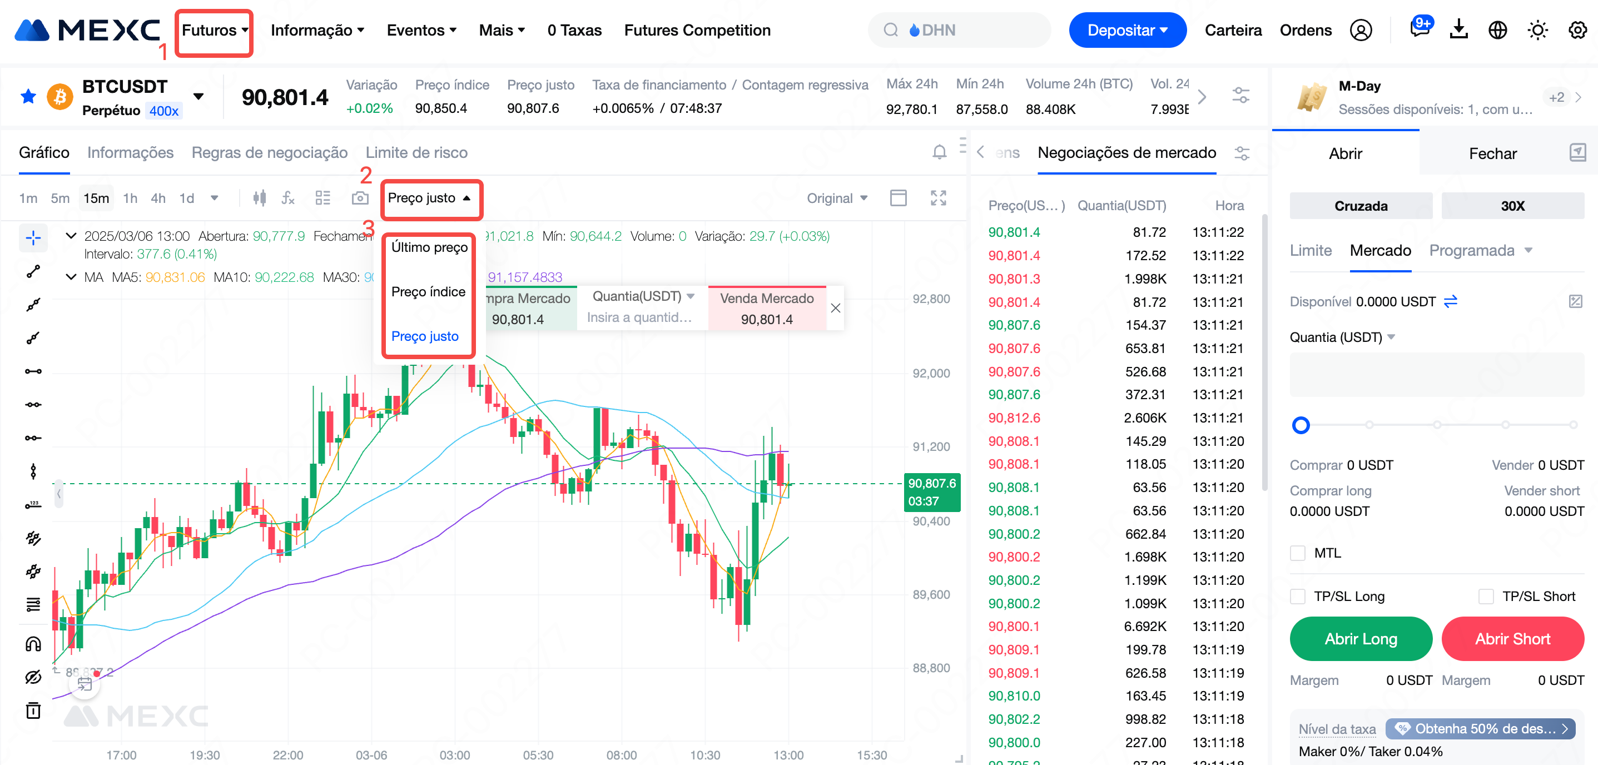Choose Preço índice from the dropdown

coord(428,292)
